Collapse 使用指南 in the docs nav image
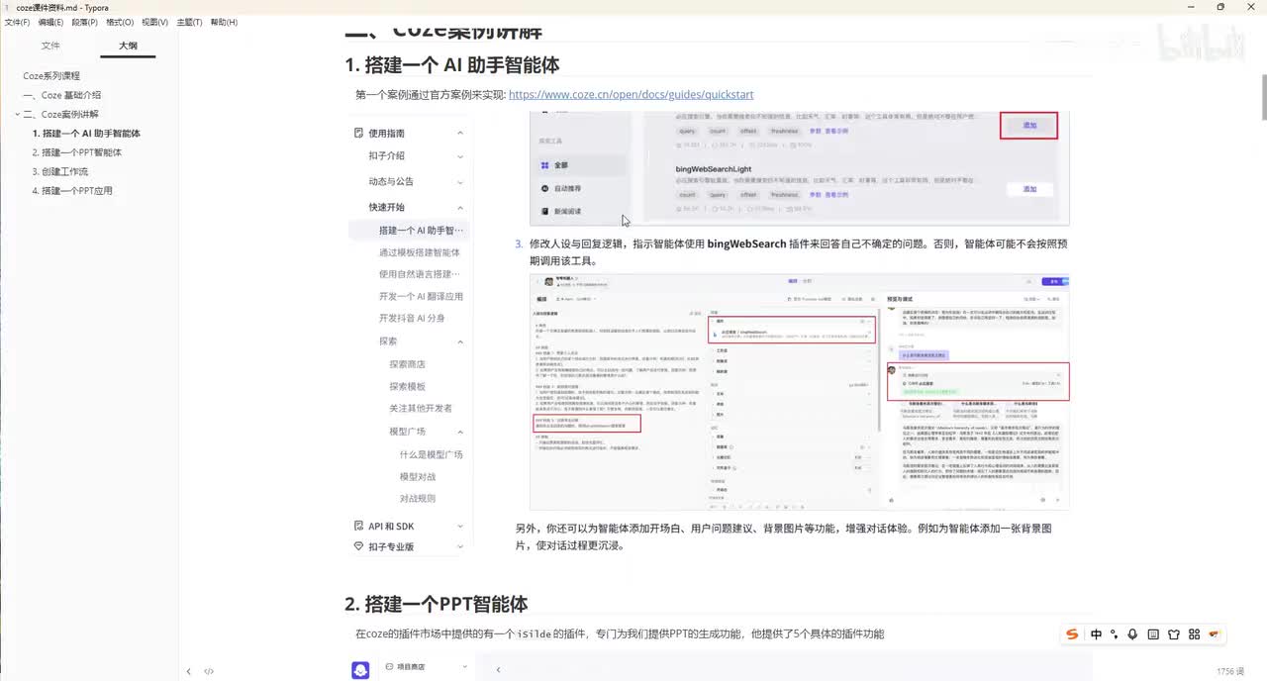The height and width of the screenshot is (681, 1267). tap(460, 133)
